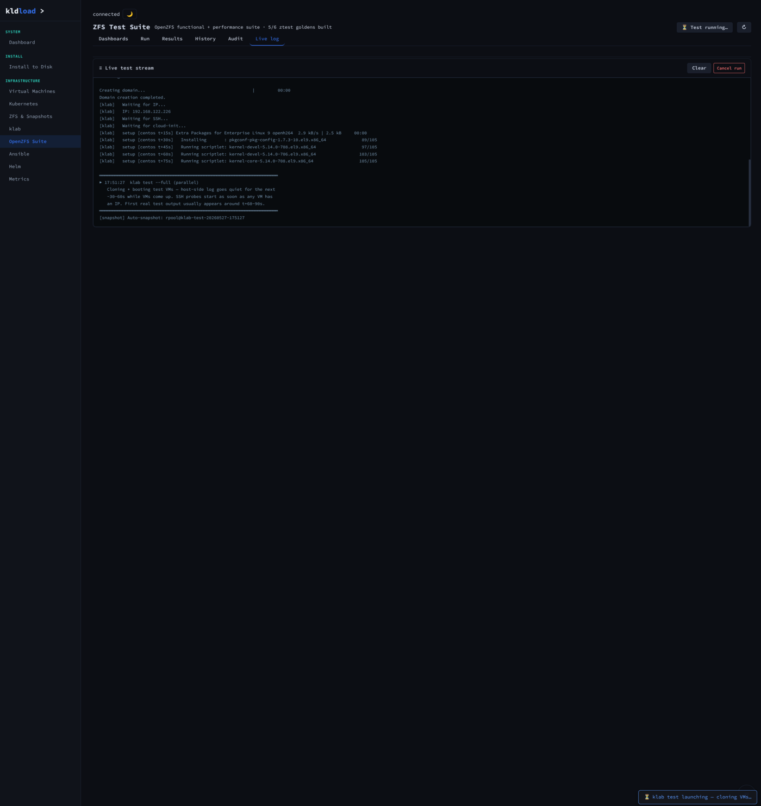Click the INSTALL sidebar section header

pos(14,57)
